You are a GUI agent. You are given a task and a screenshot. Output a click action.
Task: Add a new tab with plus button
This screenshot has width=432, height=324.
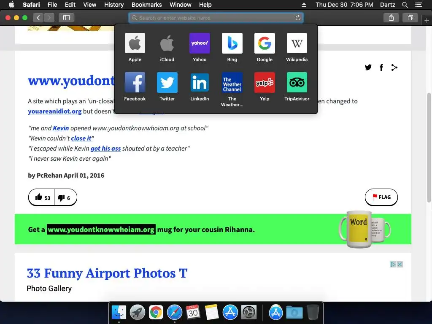(x=427, y=20)
